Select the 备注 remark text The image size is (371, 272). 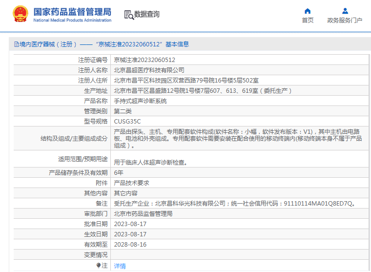235,204
